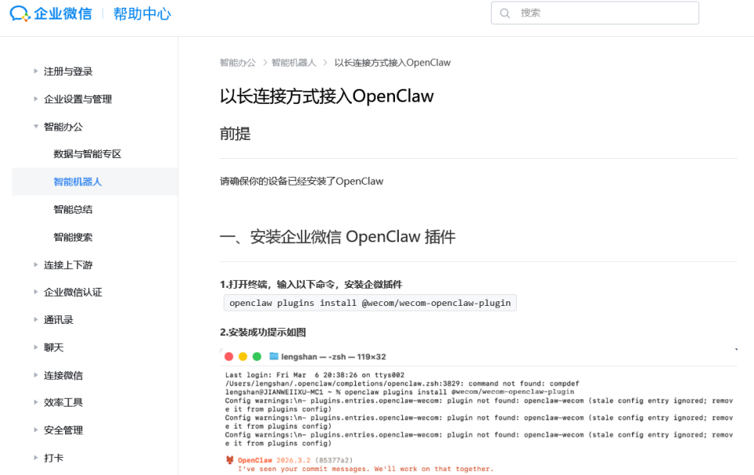Open 数据与智能专区 in the sidebar
754x475 pixels.
(87, 154)
